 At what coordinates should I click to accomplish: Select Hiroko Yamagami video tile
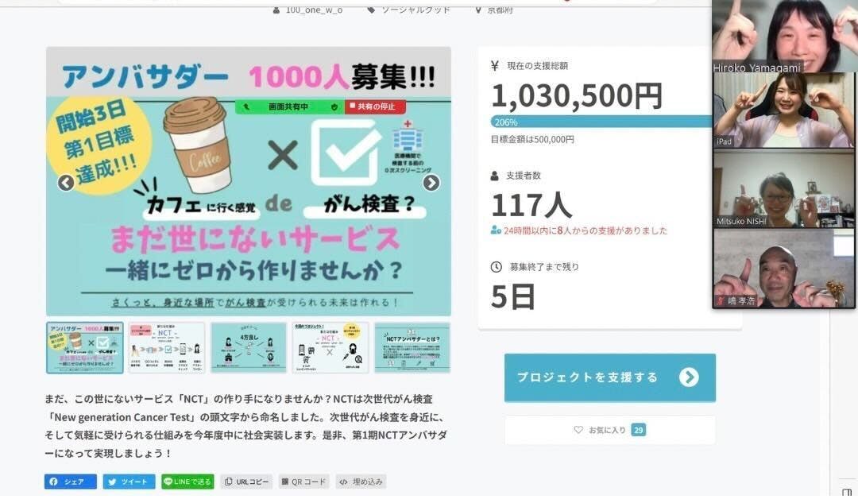(785, 36)
